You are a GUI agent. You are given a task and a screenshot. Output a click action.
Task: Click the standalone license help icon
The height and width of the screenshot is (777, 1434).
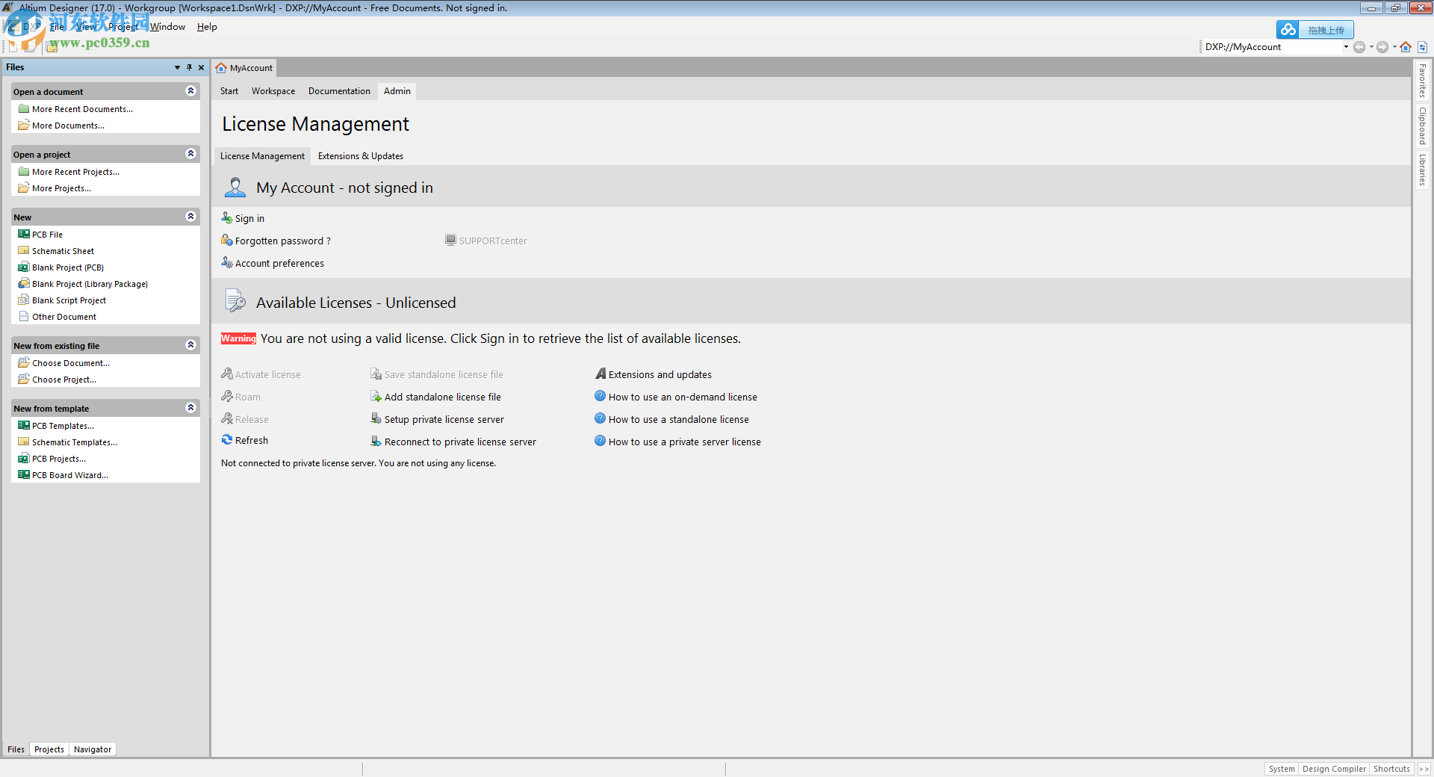600,418
